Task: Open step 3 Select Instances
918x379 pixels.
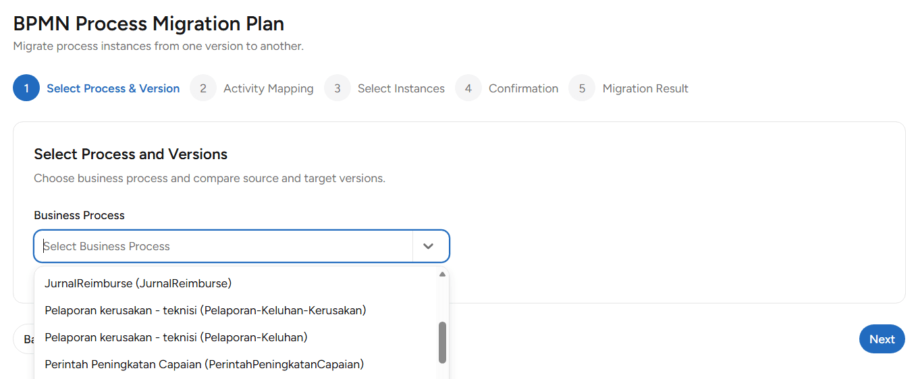Action: [385, 88]
